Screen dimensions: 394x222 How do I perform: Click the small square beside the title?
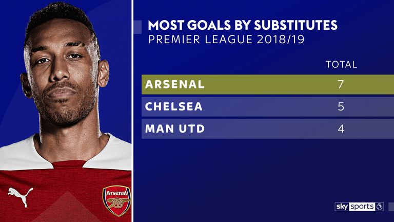click(x=137, y=27)
